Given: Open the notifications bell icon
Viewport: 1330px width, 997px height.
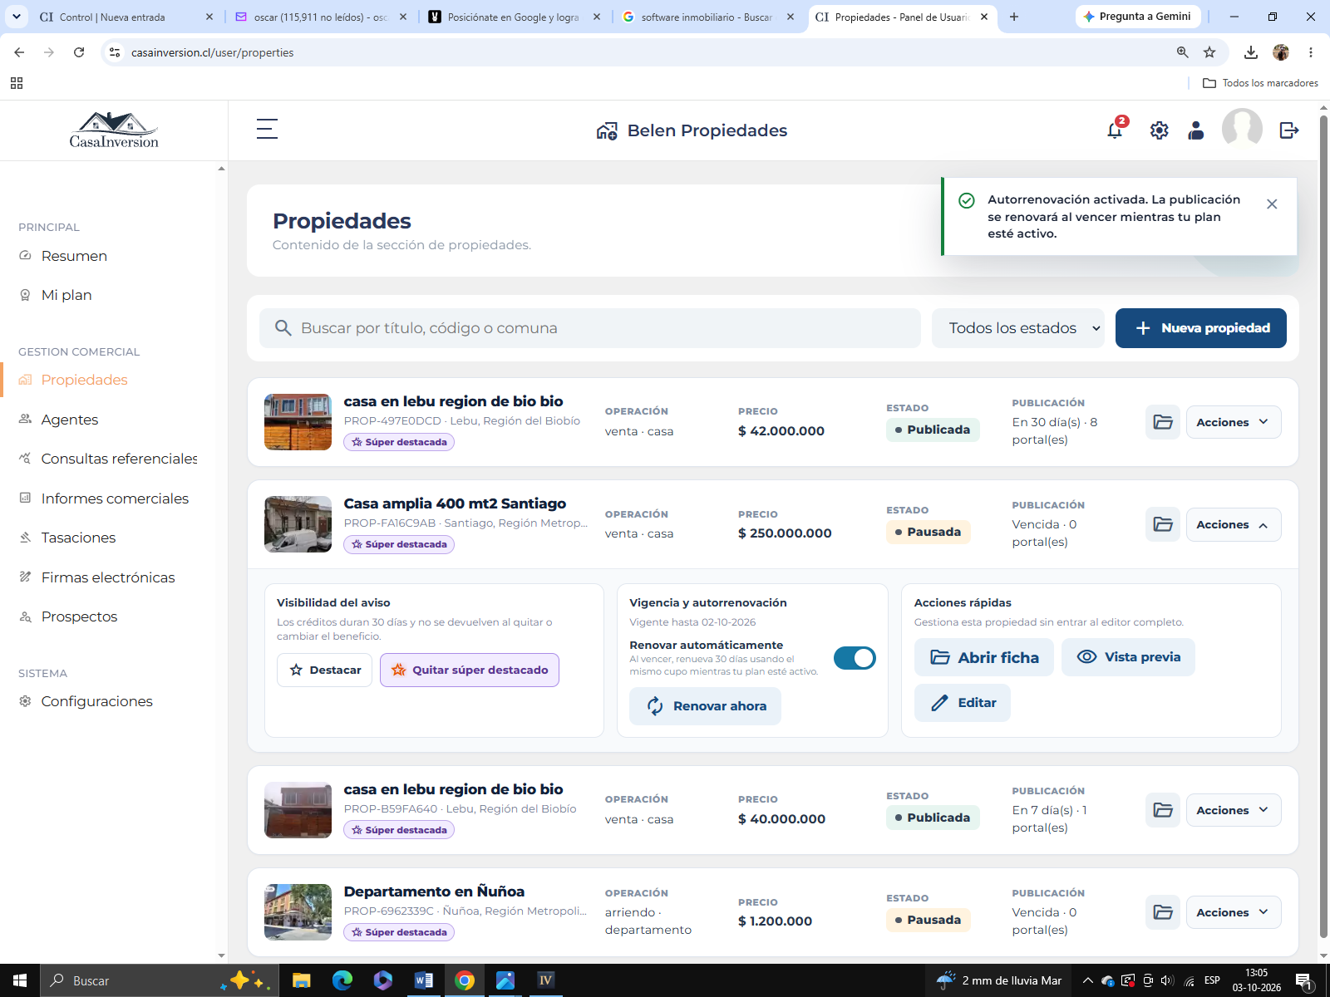Looking at the screenshot, I should coord(1115,130).
